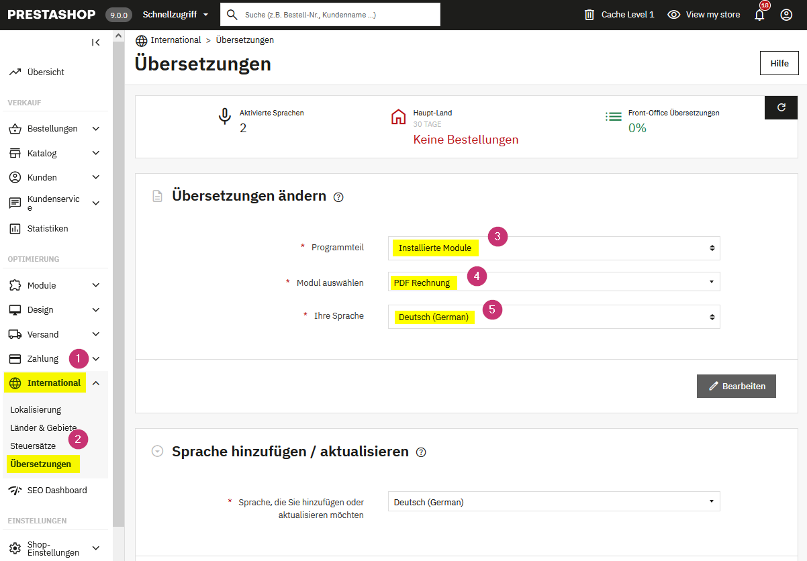807x561 pixels.
Task: Click the Kunden person icon
Action: pyautogui.click(x=15, y=177)
